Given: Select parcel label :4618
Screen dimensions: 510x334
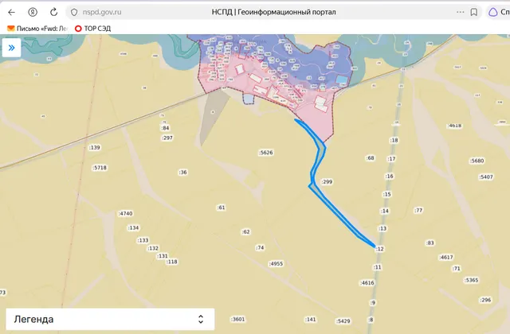Looking at the screenshot, I should click(454, 126).
